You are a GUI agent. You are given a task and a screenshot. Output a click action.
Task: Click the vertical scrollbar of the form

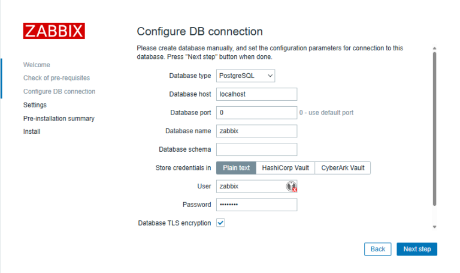434,126
